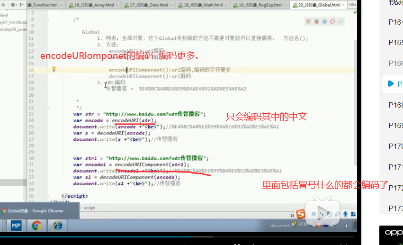Click decodeURI(encode) on line 26

tap(122, 133)
